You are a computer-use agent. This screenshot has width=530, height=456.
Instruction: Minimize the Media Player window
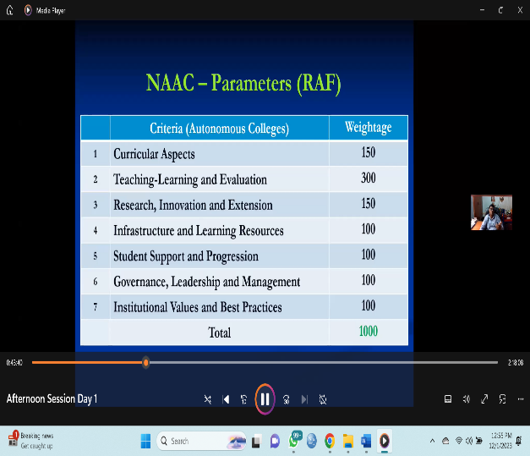coord(482,10)
